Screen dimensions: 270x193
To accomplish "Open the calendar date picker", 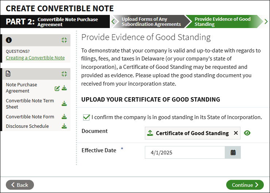I will (233, 153).
